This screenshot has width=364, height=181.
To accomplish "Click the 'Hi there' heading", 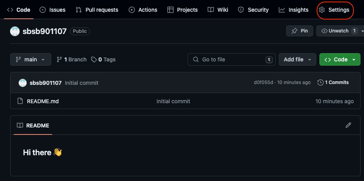I will pyautogui.click(x=43, y=152).
